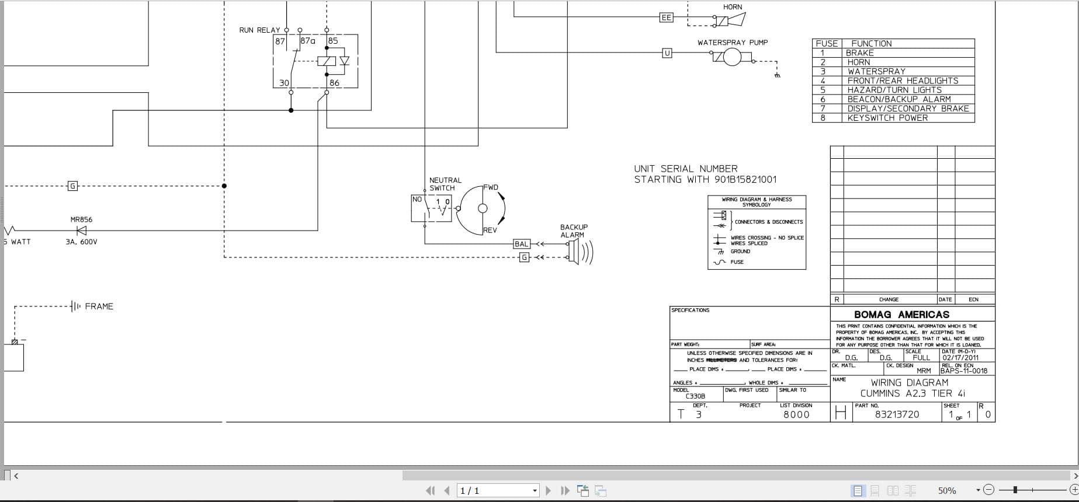1079x502 pixels.
Task: Select facing pages view mode
Action: [x=893, y=491]
